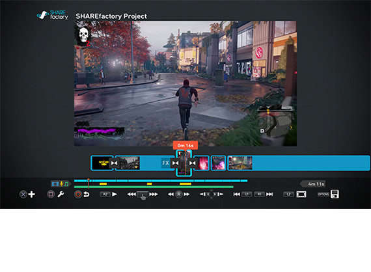Click the Options button label
This screenshot has width=371, height=272.
coord(323,194)
